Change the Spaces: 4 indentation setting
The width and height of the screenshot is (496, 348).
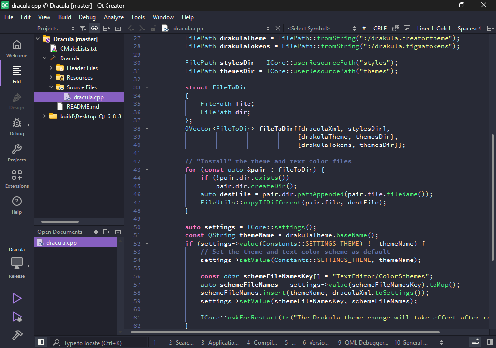pyautogui.click(x=469, y=29)
